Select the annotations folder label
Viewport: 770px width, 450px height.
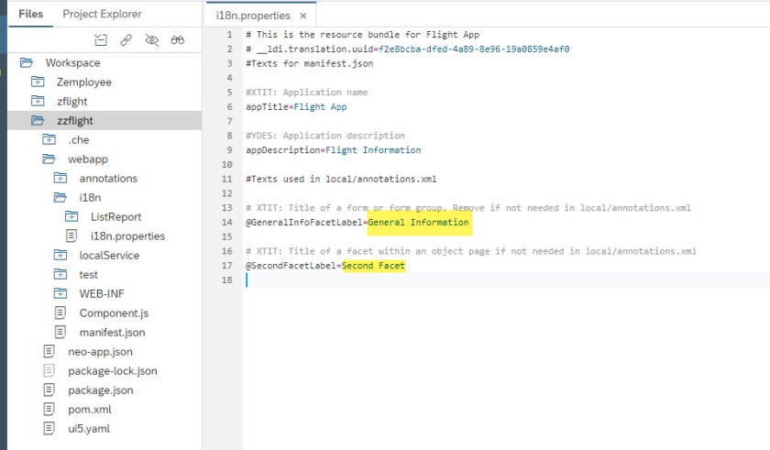click(x=108, y=178)
